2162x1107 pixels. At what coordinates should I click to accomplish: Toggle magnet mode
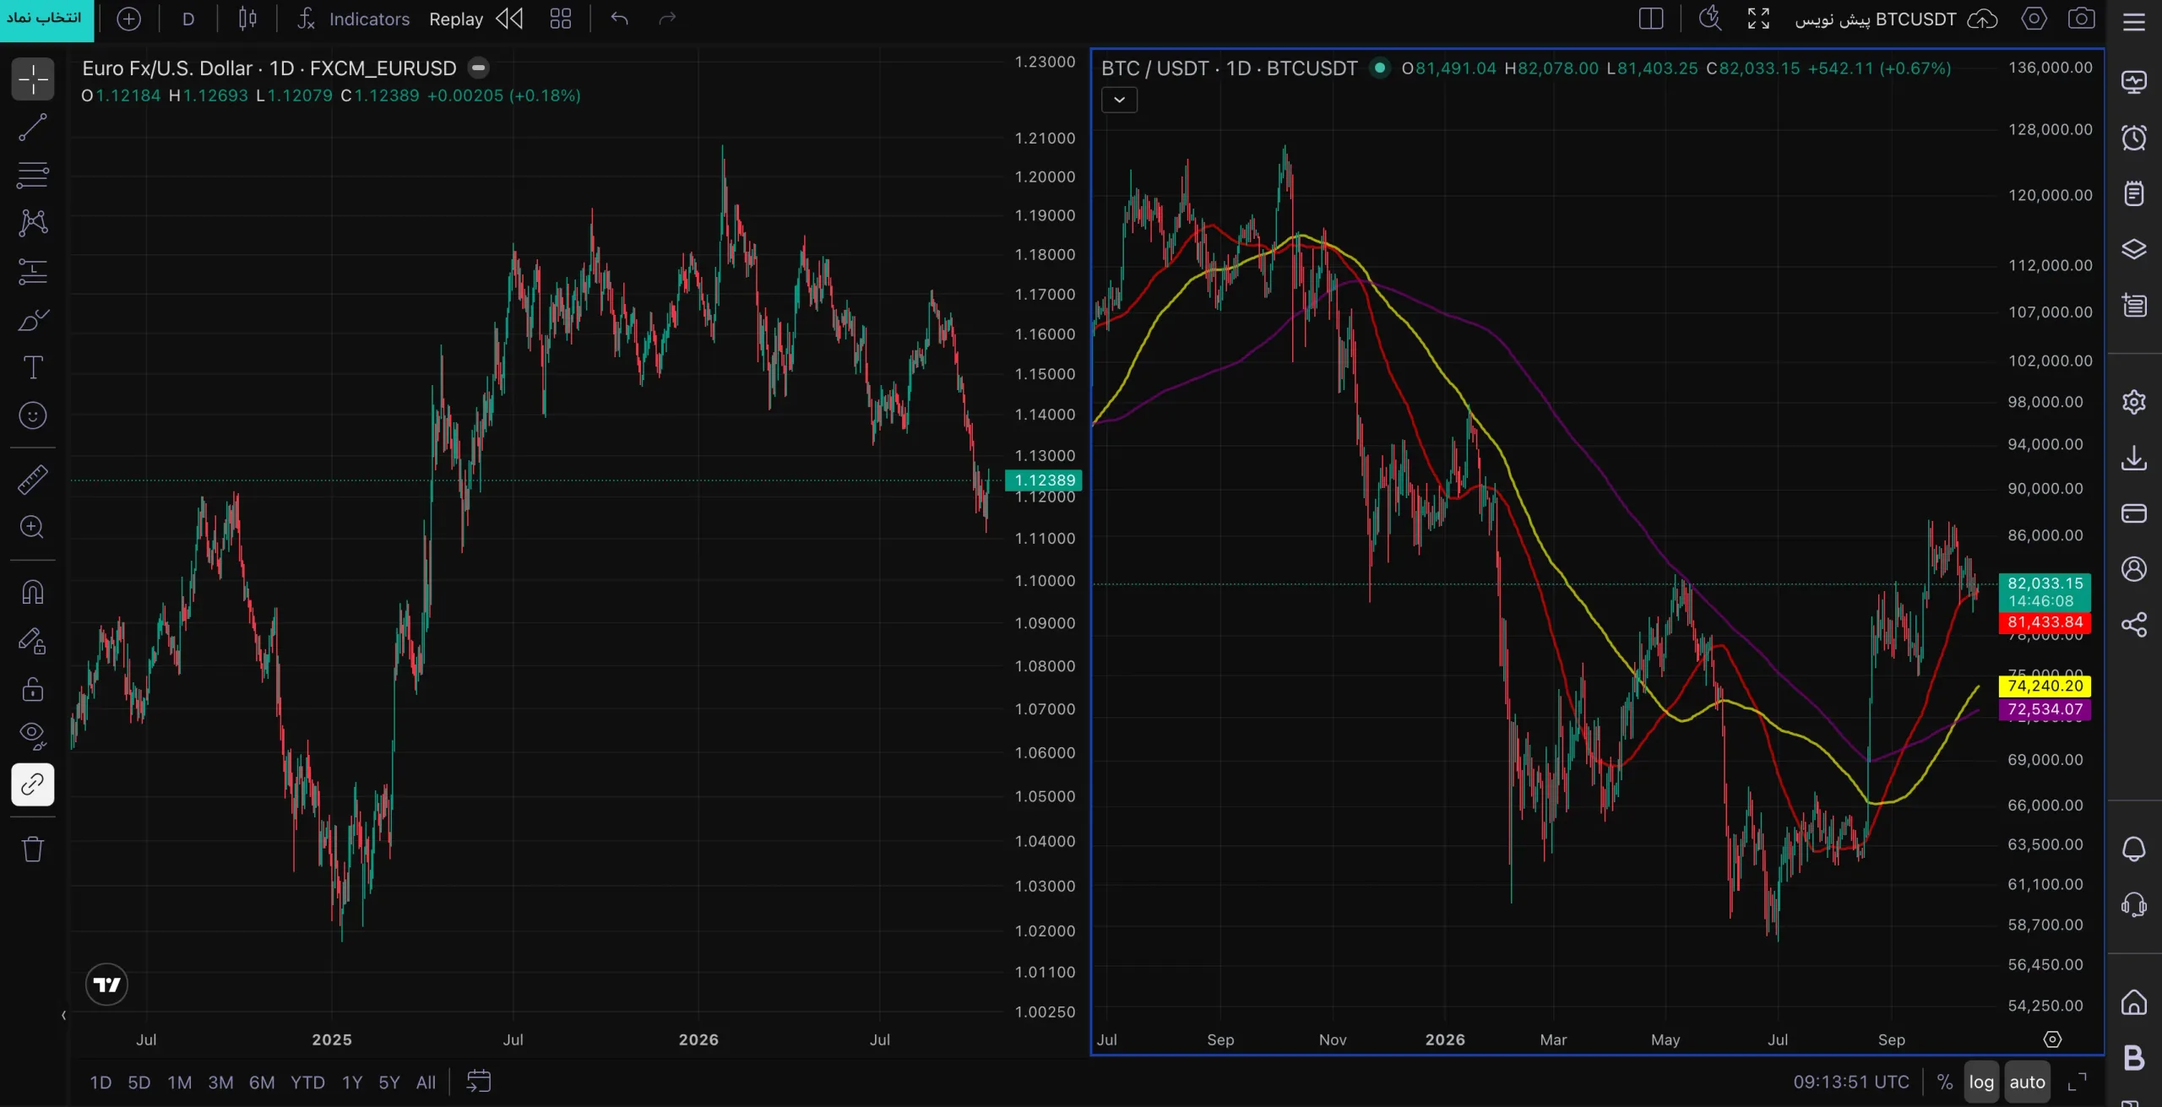pyautogui.click(x=33, y=592)
